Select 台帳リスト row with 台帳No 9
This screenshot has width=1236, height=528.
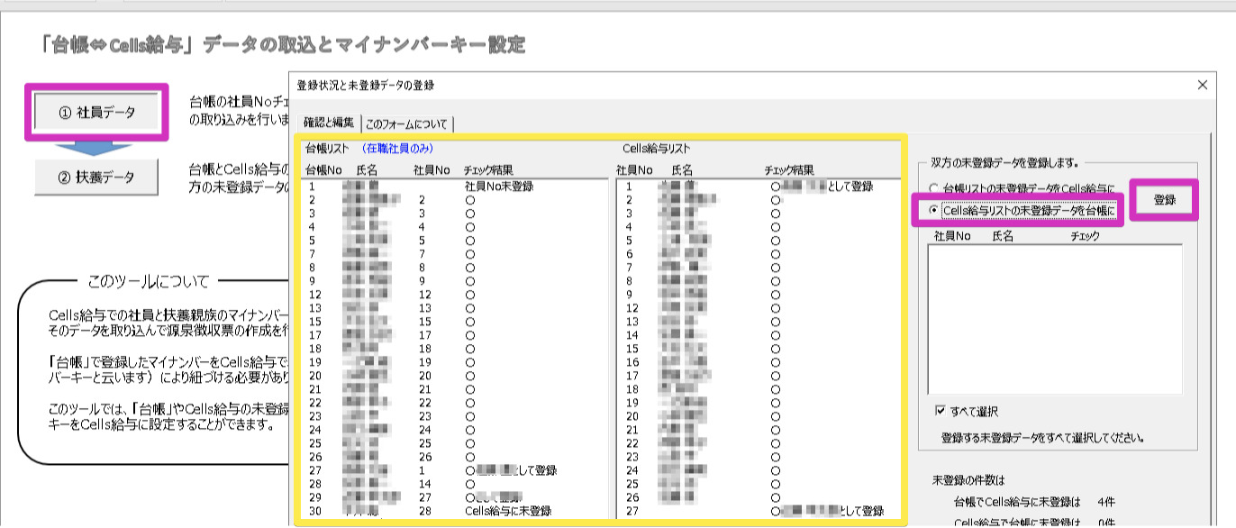click(x=456, y=281)
